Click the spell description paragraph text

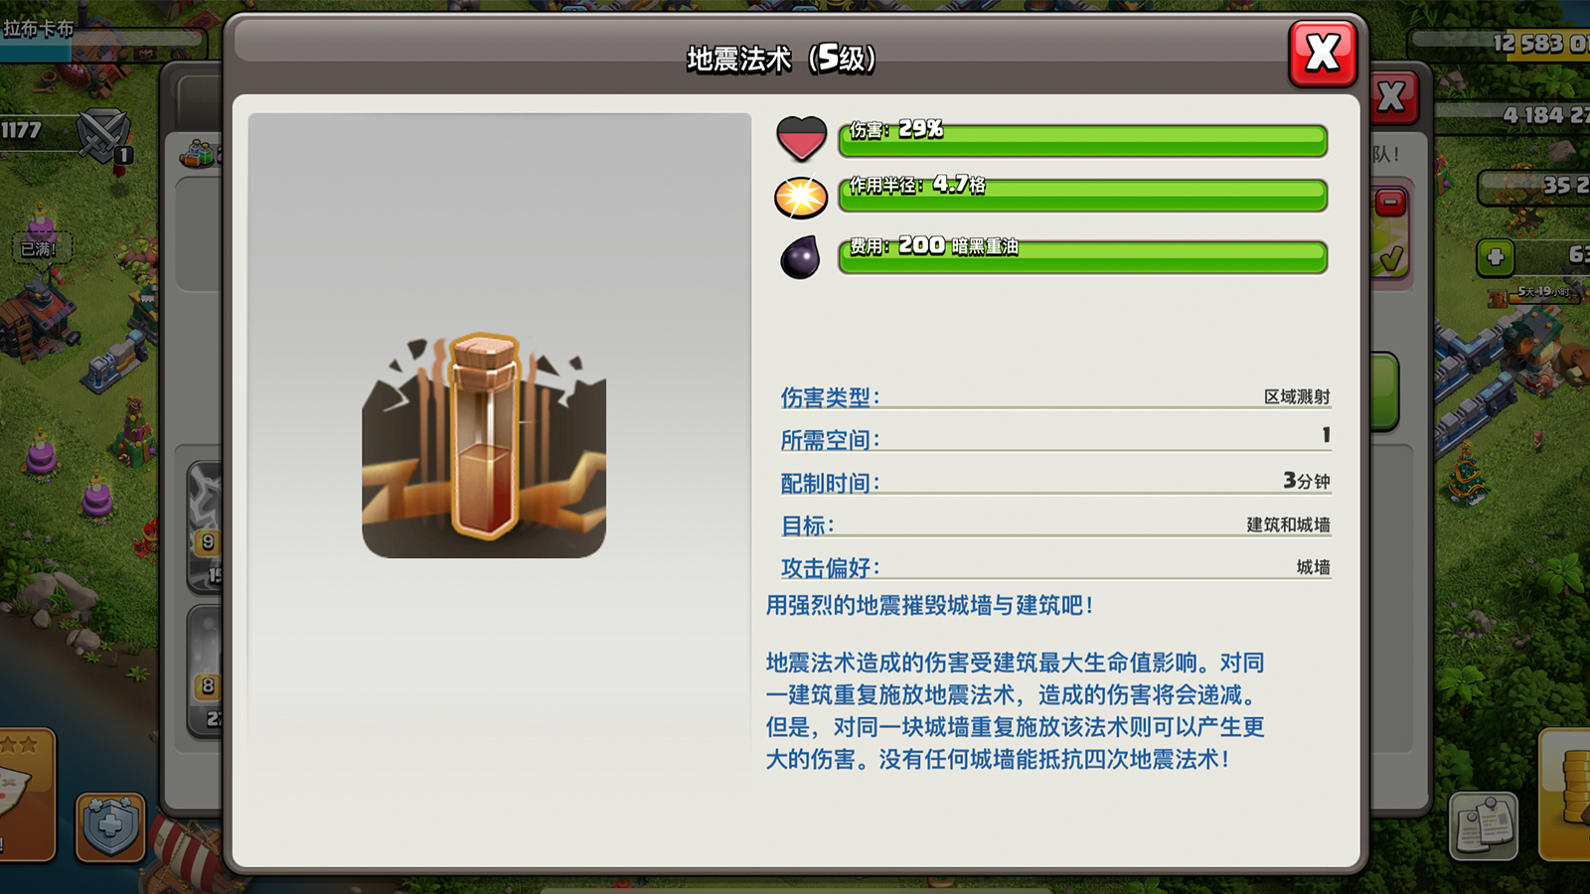[1015, 711]
